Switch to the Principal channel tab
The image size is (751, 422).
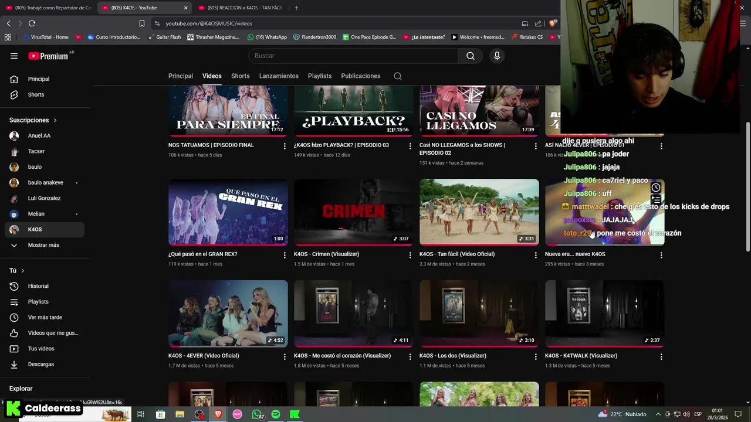point(181,76)
